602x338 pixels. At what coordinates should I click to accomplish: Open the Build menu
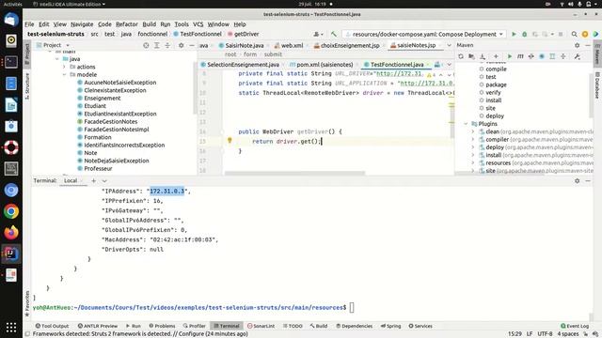click(x=149, y=24)
